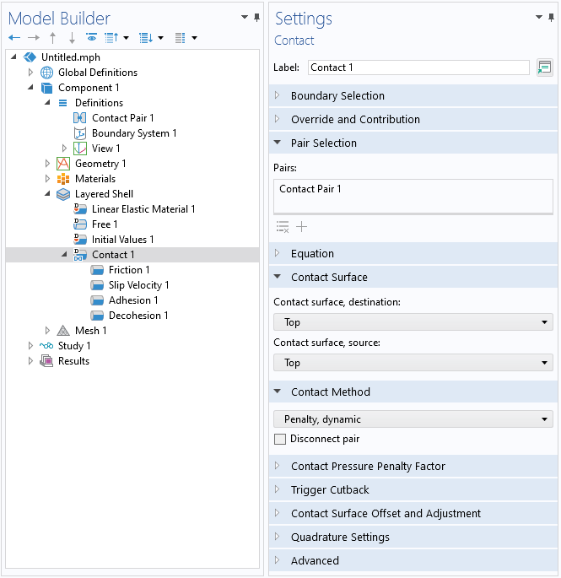The height and width of the screenshot is (578, 561).
Task: Click the Show More Options eye icon
Action: tap(91, 38)
